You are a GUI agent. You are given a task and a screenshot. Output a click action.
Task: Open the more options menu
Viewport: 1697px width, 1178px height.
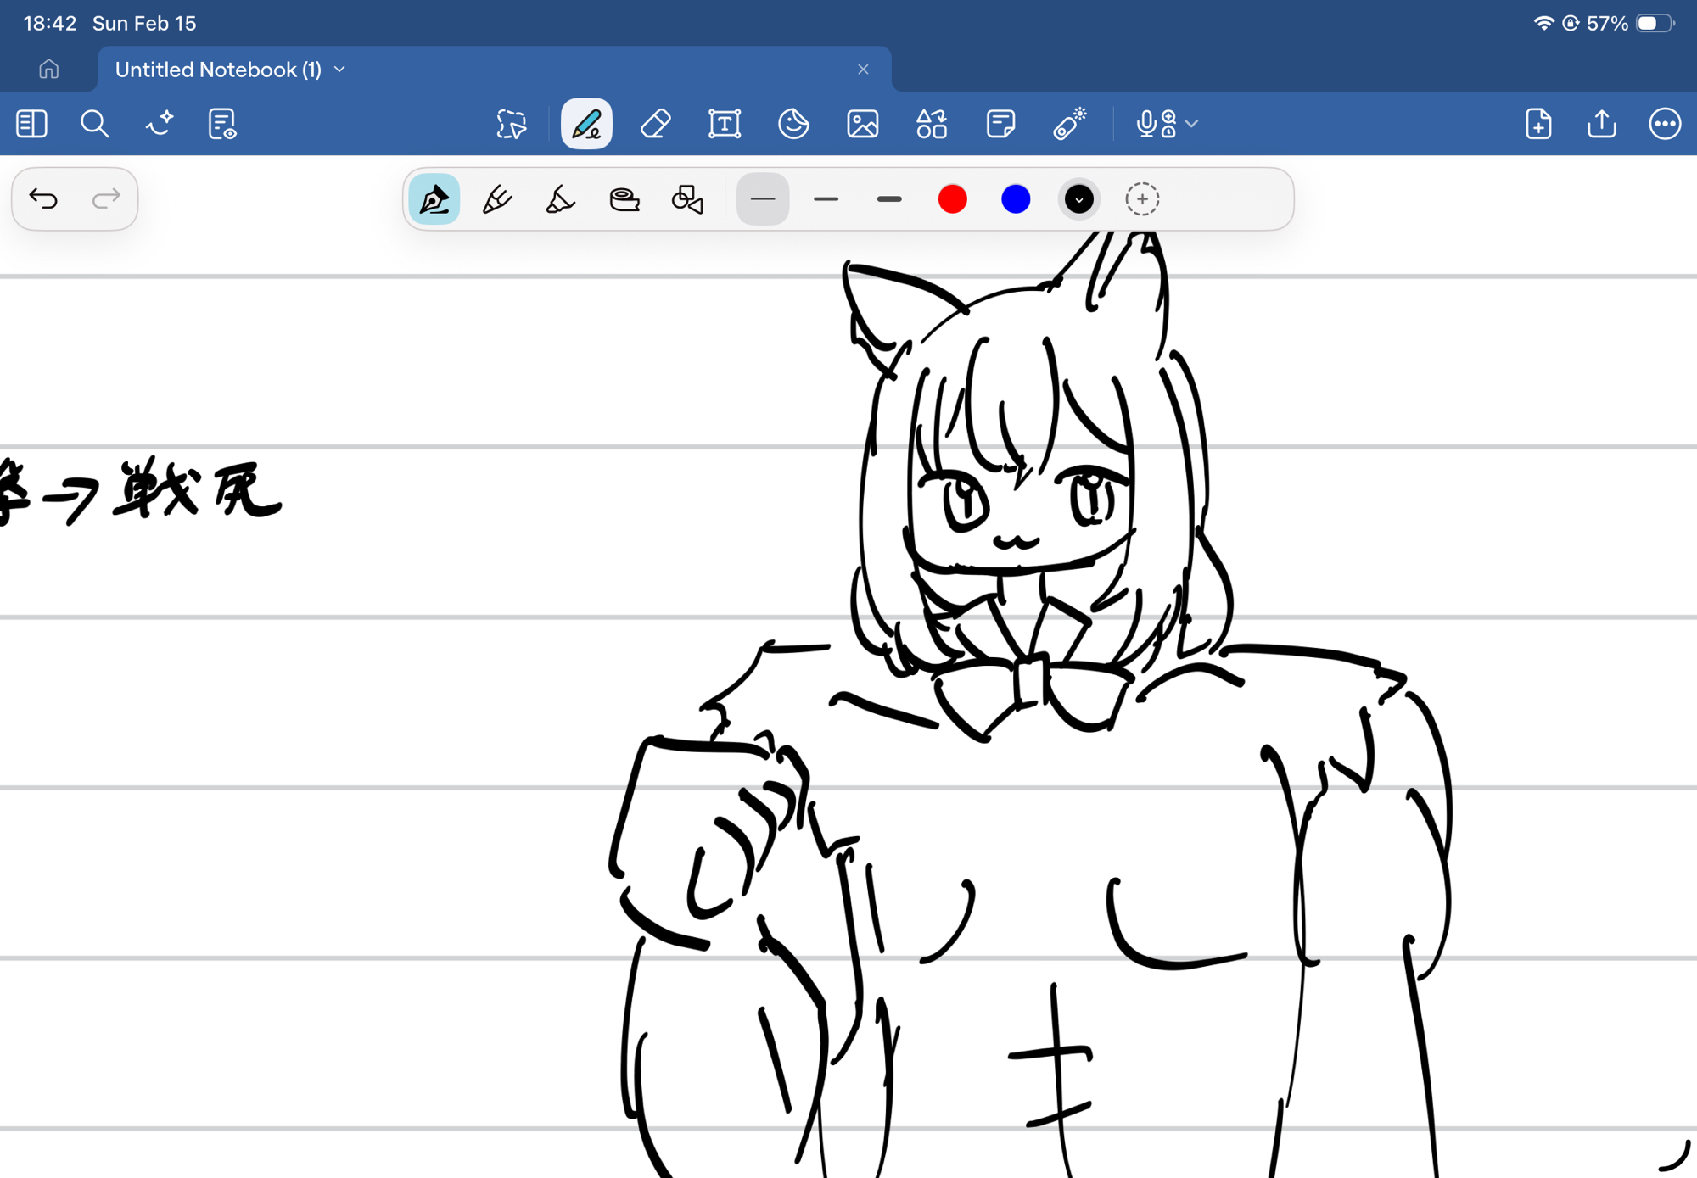point(1664,124)
